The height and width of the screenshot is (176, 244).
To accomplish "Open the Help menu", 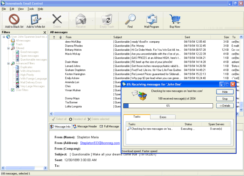I will click(x=40, y=9).
